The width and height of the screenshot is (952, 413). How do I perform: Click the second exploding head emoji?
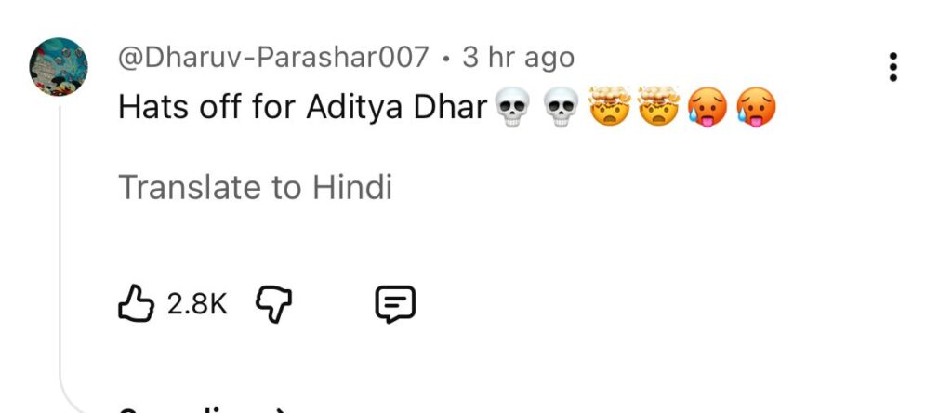(x=658, y=106)
